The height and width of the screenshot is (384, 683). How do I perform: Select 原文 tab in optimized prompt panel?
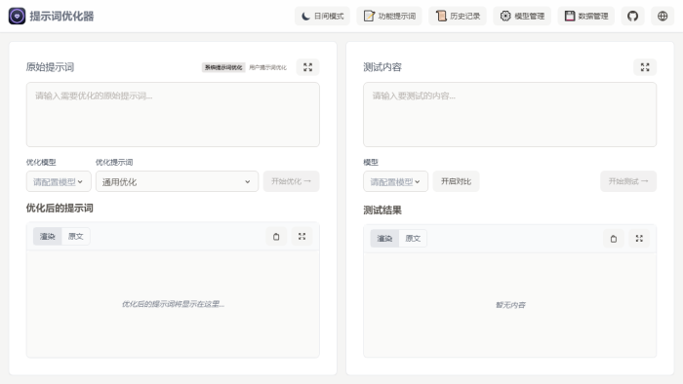75,237
